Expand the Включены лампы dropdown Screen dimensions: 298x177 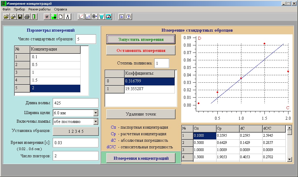tap(96, 121)
